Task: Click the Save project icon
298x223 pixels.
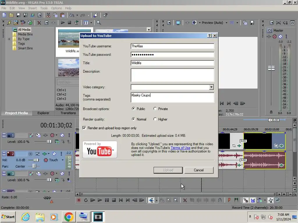Action: tap(18, 15)
